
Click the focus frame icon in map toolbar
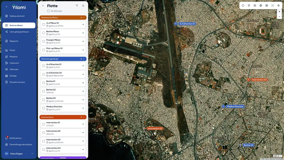point(273,6)
